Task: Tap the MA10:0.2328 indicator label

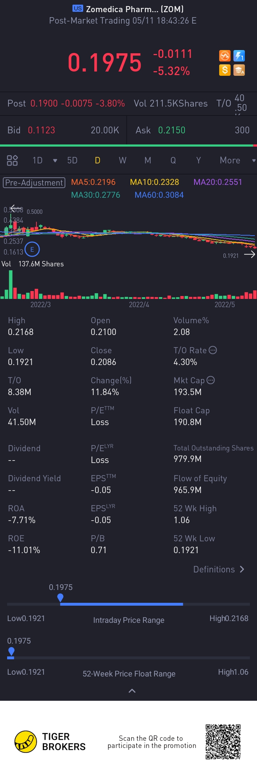Action: [155, 182]
